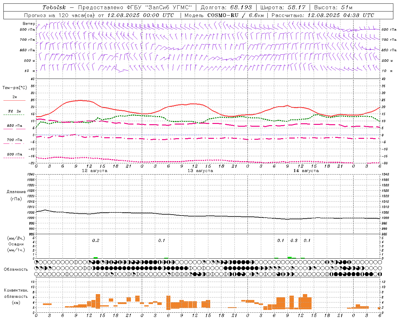Select the "Давление" pressure label

pyautogui.click(x=16, y=192)
